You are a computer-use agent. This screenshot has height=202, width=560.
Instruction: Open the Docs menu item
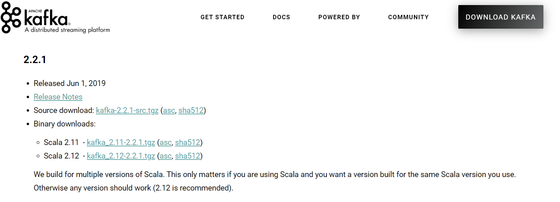coord(281,17)
